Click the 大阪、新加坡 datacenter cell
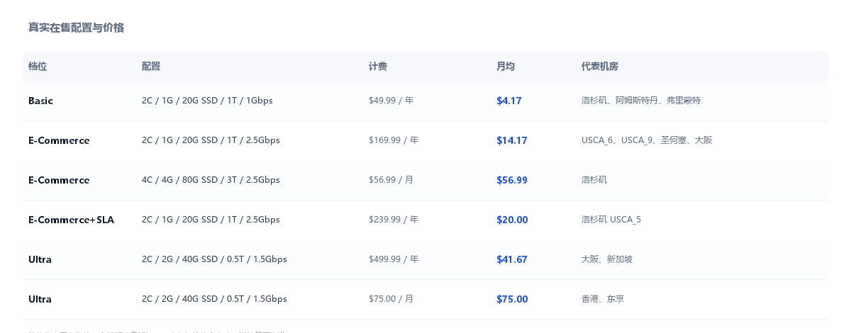851x333 pixels. pos(607,259)
